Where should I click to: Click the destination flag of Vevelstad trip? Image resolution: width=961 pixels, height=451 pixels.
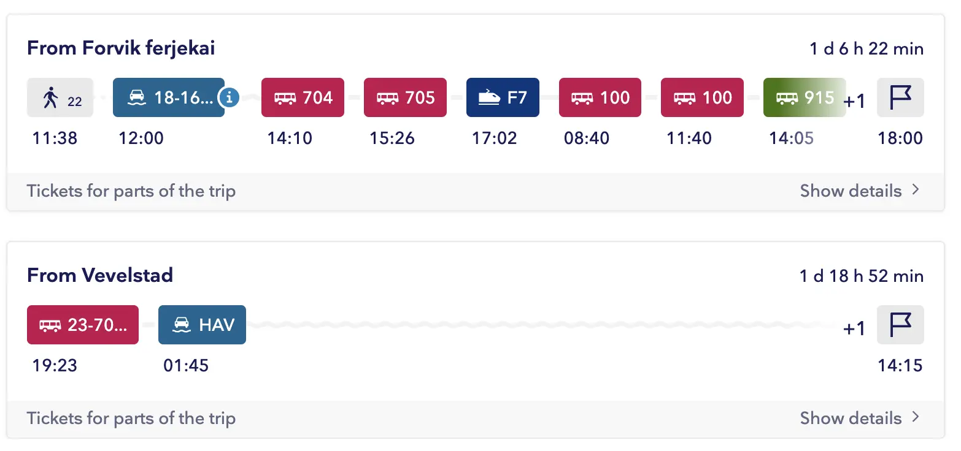point(900,325)
